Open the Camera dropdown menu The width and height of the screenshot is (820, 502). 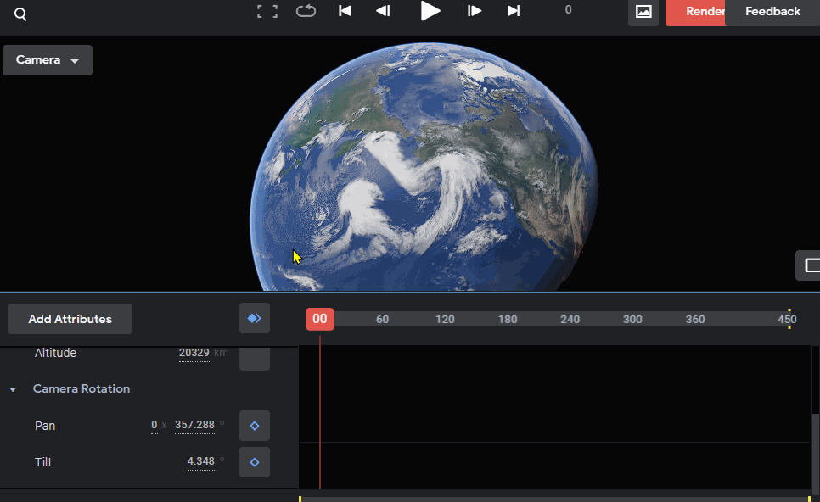[x=48, y=60]
